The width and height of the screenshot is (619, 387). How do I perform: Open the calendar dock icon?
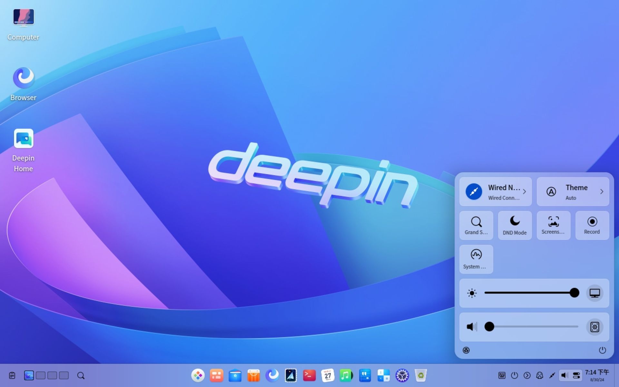click(328, 375)
